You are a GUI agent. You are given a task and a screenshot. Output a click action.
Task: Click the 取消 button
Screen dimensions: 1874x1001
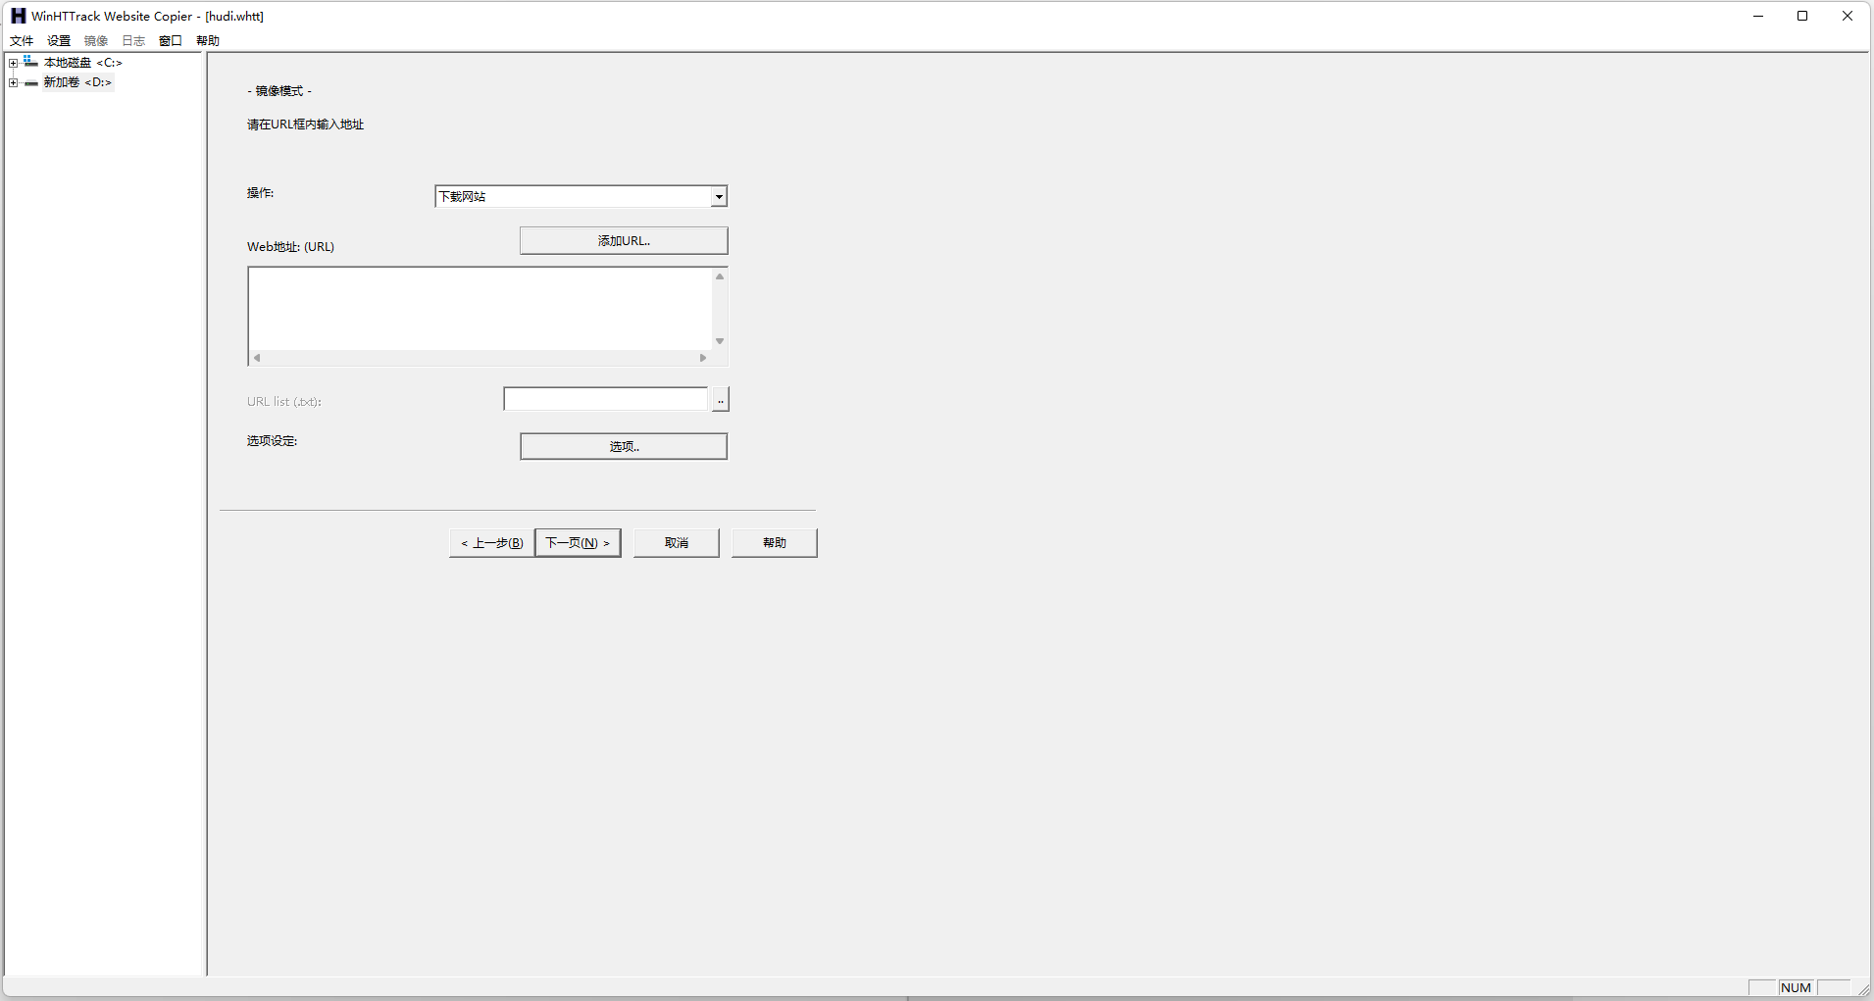click(x=677, y=542)
